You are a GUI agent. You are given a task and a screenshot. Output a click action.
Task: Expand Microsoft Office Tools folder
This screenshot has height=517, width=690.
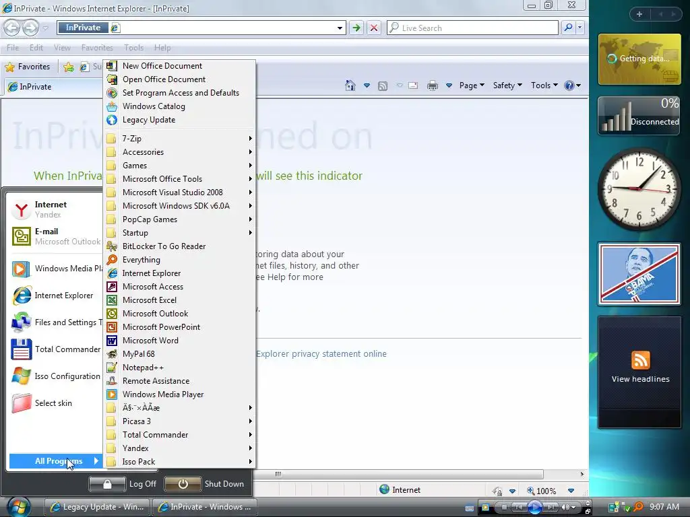179,179
